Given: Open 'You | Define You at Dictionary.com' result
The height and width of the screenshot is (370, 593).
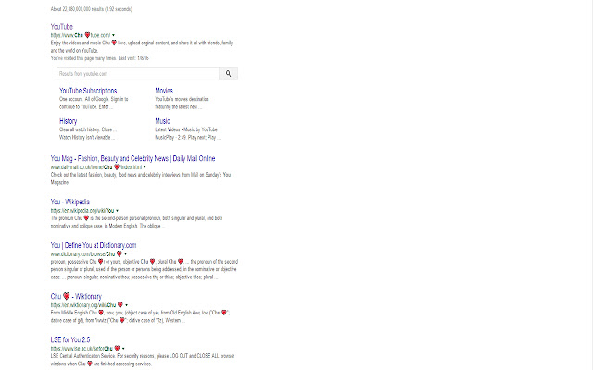Looking at the screenshot, I should (94, 245).
